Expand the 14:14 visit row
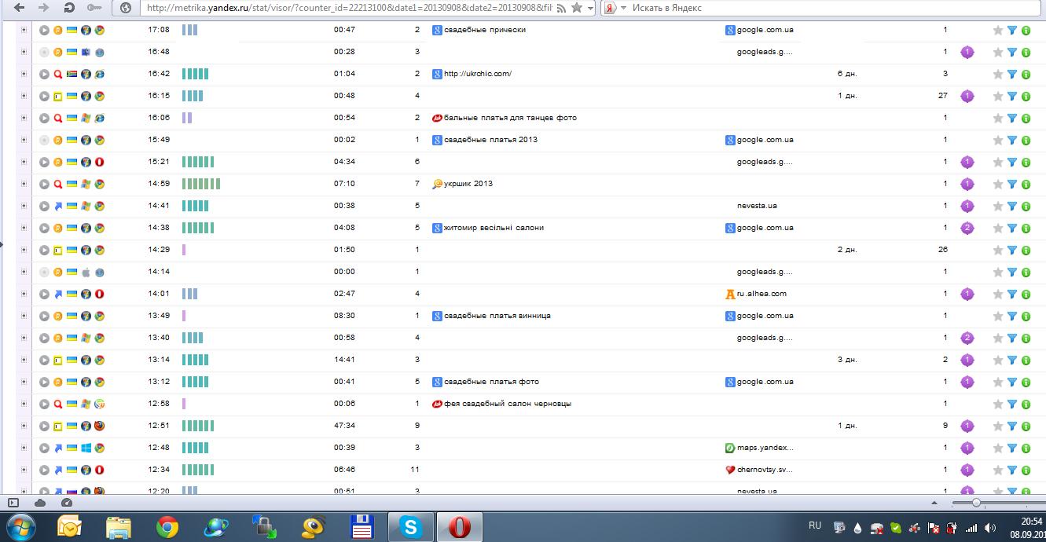 pyautogui.click(x=24, y=272)
